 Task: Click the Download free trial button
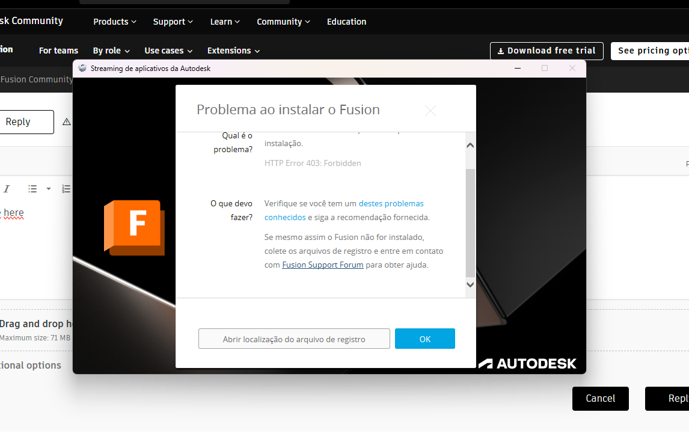tap(547, 51)
